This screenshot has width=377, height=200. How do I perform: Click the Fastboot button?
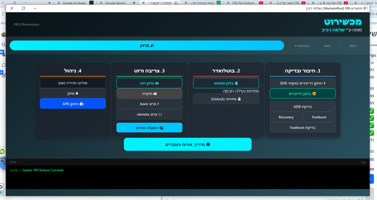click(319, 117)
